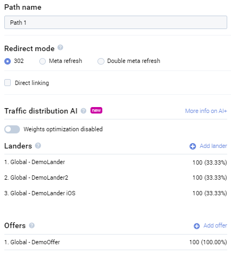This screenshot has height=255, width=231.
Task: Click the Add offer link text
Action: [215, 225]
